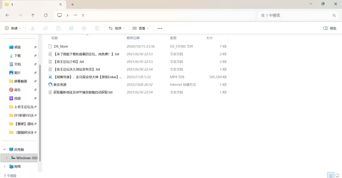Select the 更多资源 Internet shortcut
342x178 pixels.
click(x=138, y=85)
